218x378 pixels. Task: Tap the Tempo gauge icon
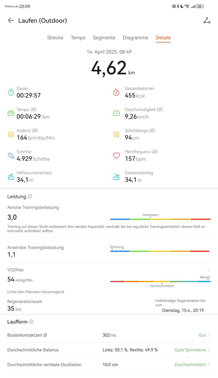coord(11,113)
